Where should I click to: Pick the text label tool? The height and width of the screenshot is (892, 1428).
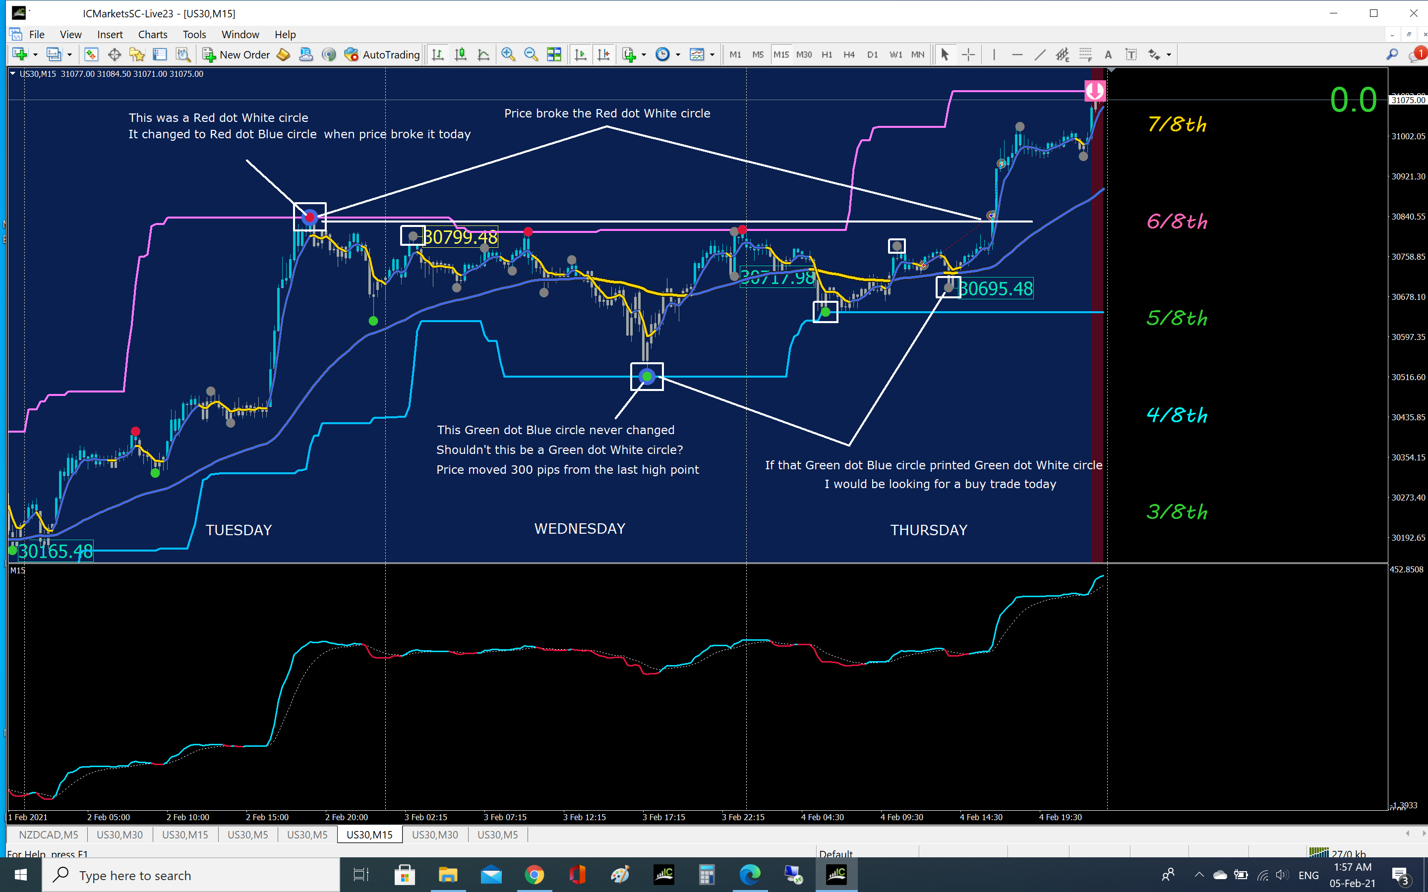(1130, 55)
